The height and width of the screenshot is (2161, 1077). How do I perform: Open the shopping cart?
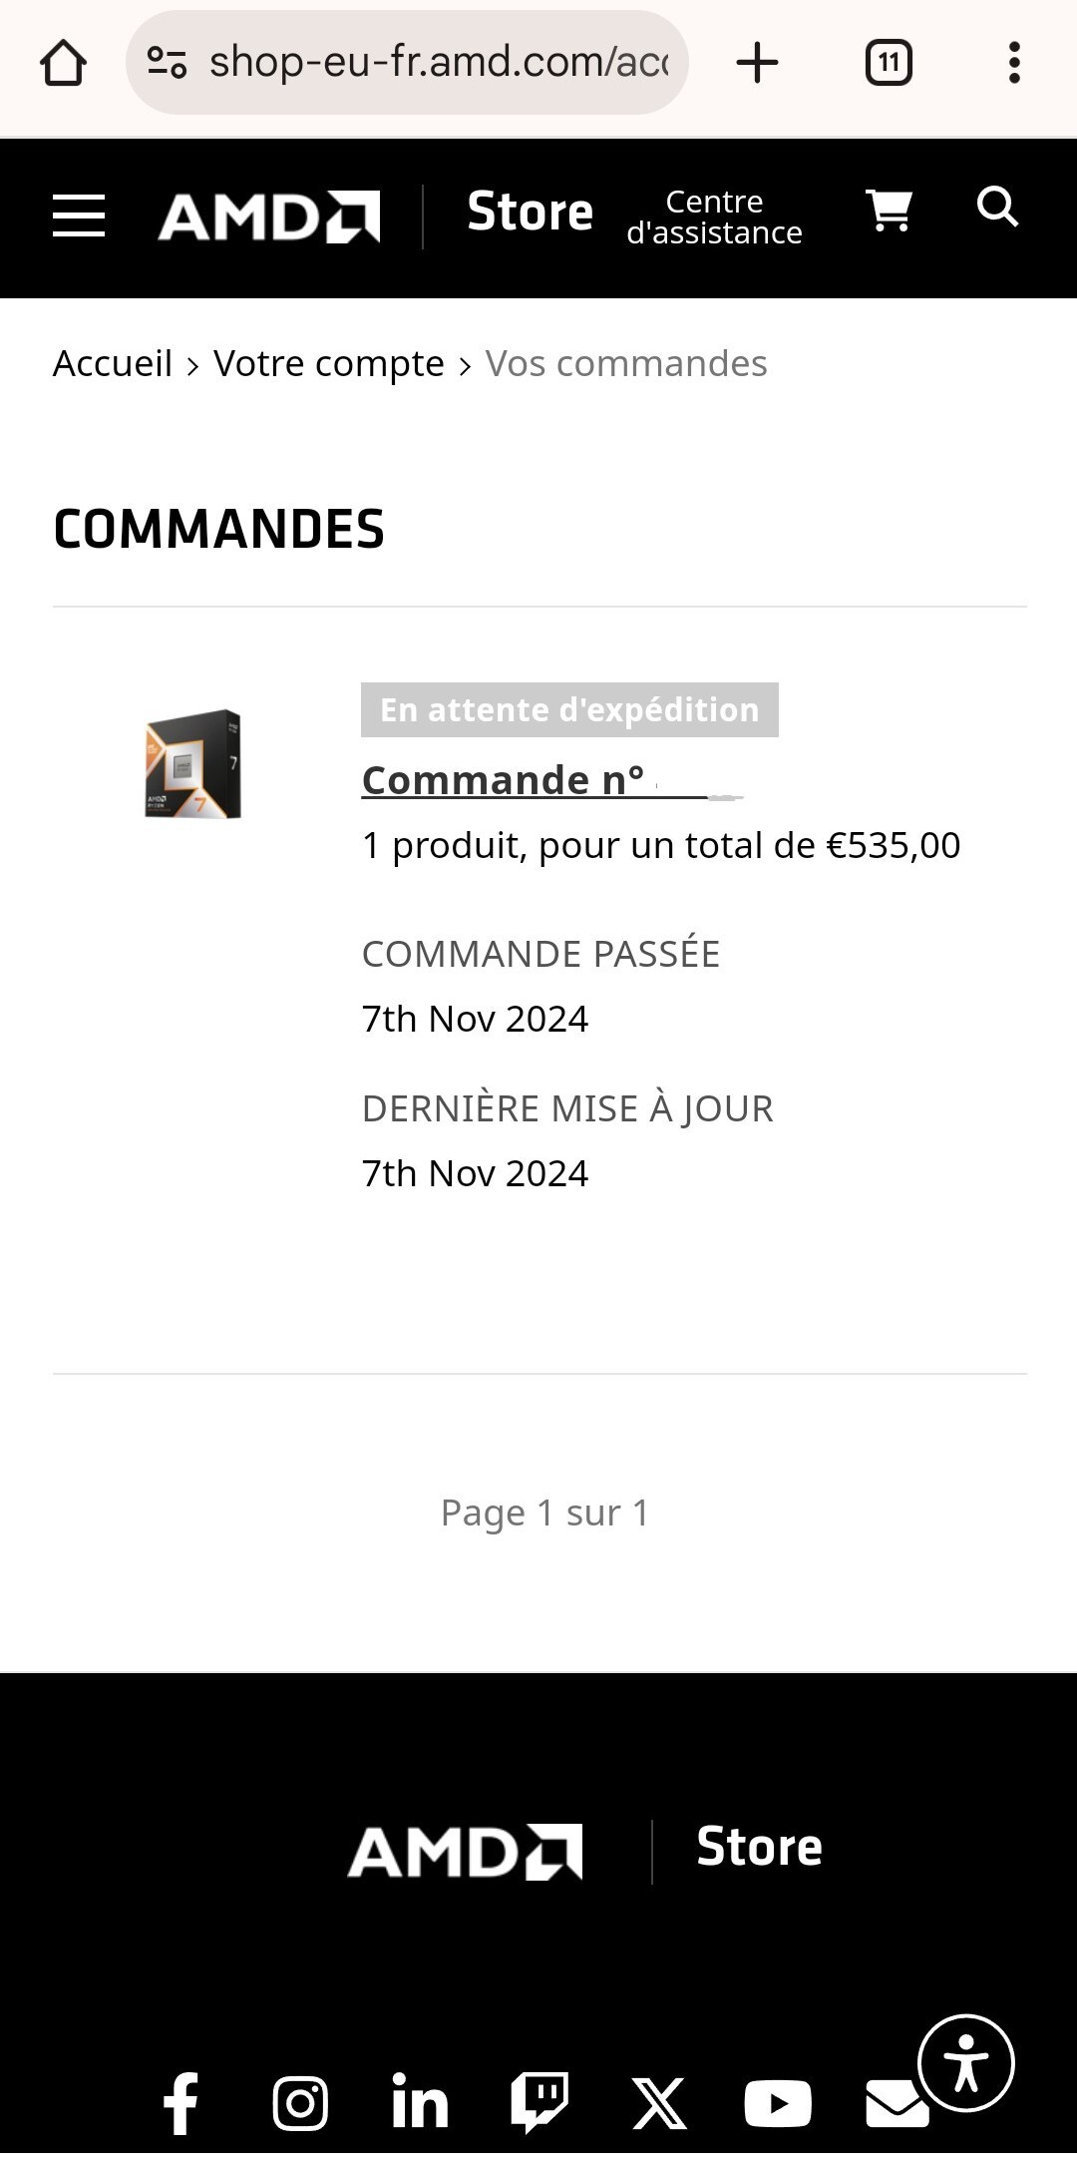889,211
